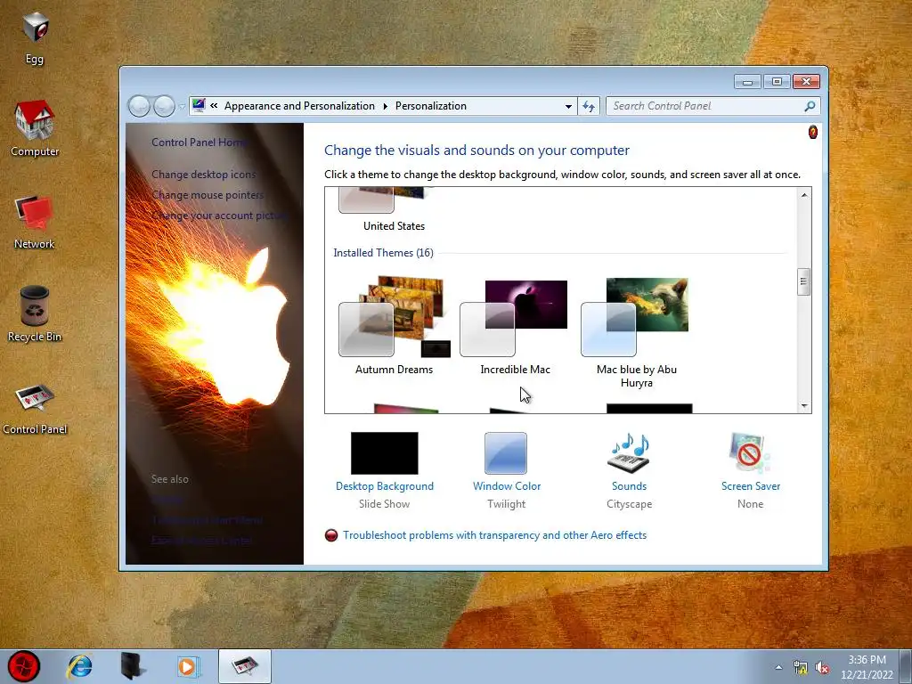This screenshot has width=912, height=684.
Task: Launch Internet Explorer from the taskbar
Action: (x=79, y=666)
